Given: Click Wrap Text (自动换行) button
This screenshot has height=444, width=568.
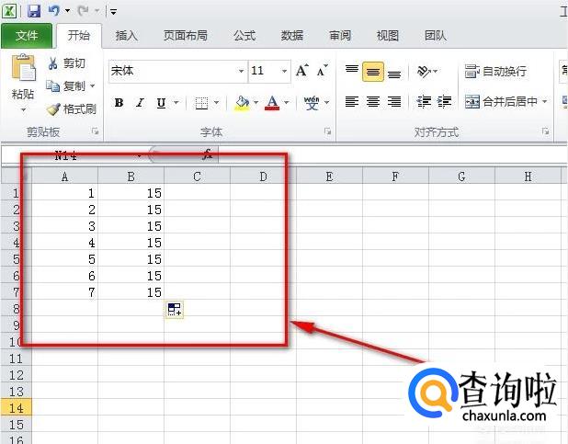Looking at the screenshot, I should (495, 71).
